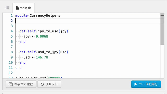Click the editor vertical scrollbar thumb

pyautogui.click(x=162, y=29)
